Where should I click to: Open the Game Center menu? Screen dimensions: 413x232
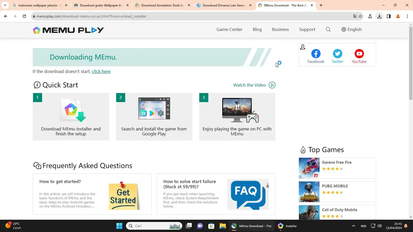click(229, 29)
